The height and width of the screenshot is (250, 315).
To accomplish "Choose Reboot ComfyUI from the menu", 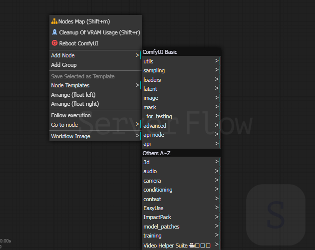I will tap(95, 43).
